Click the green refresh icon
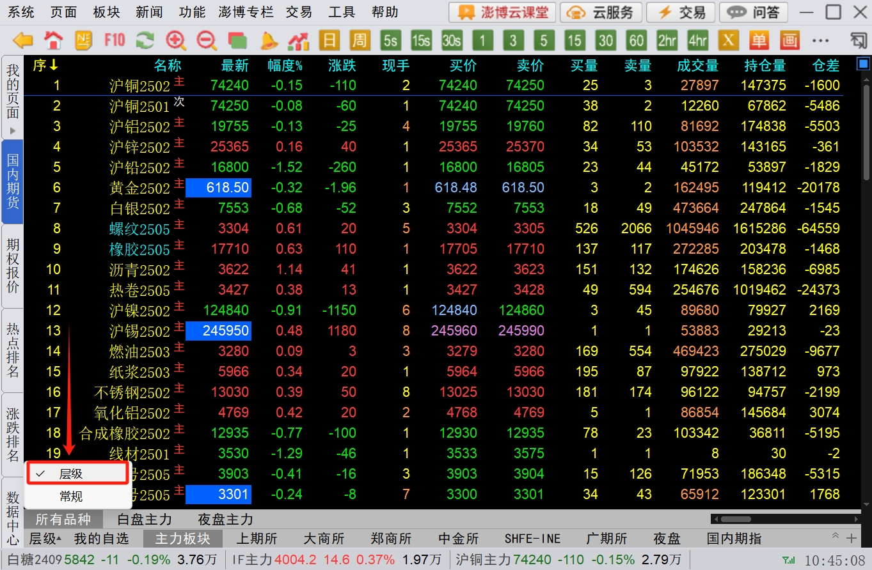The width and height of the screenshot is (872, 570). pos(145,41)
